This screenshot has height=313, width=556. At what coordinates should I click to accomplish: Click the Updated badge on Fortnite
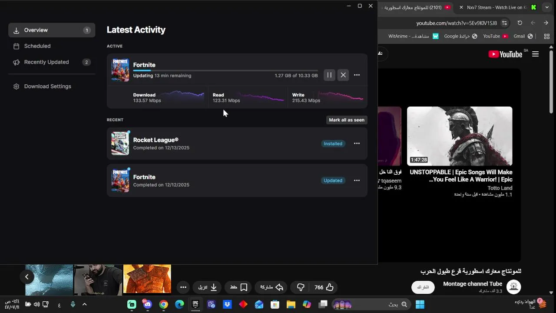(333, 180)
